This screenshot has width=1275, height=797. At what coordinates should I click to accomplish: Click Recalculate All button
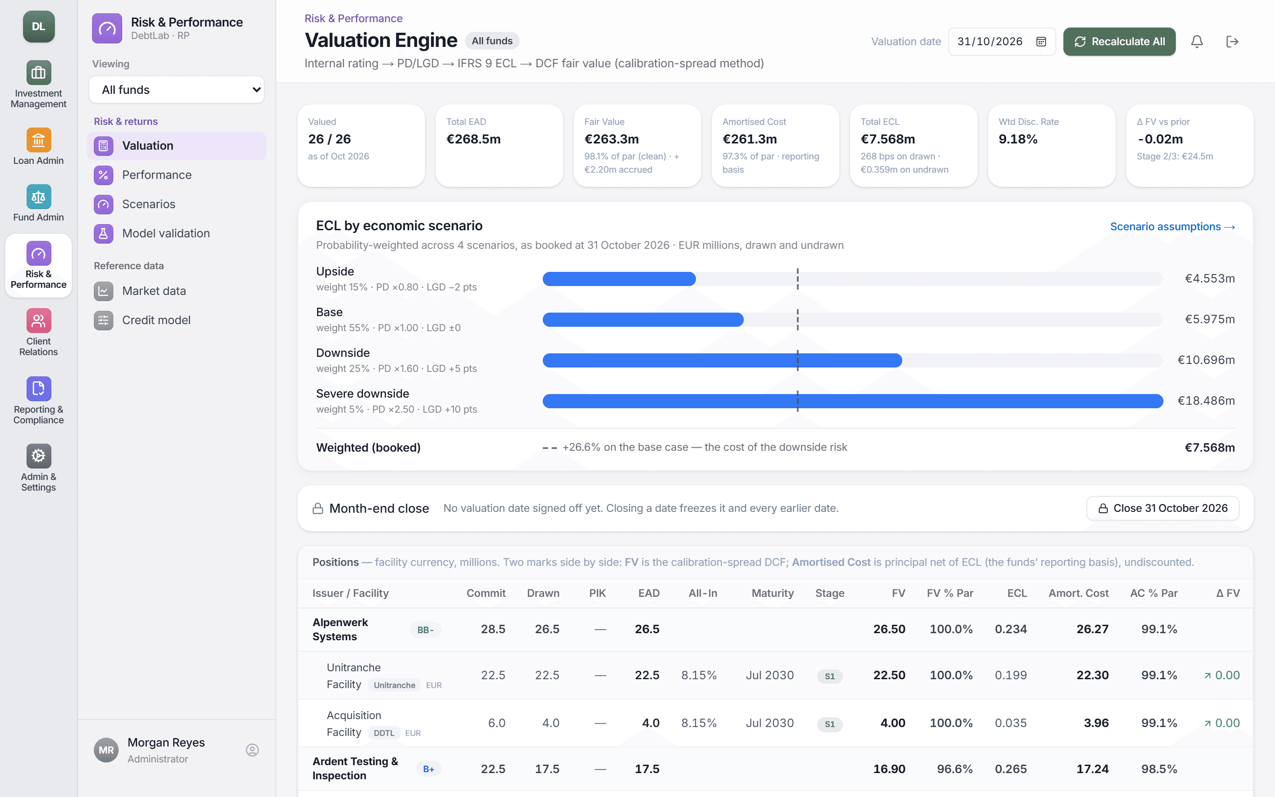[1119, 42]
